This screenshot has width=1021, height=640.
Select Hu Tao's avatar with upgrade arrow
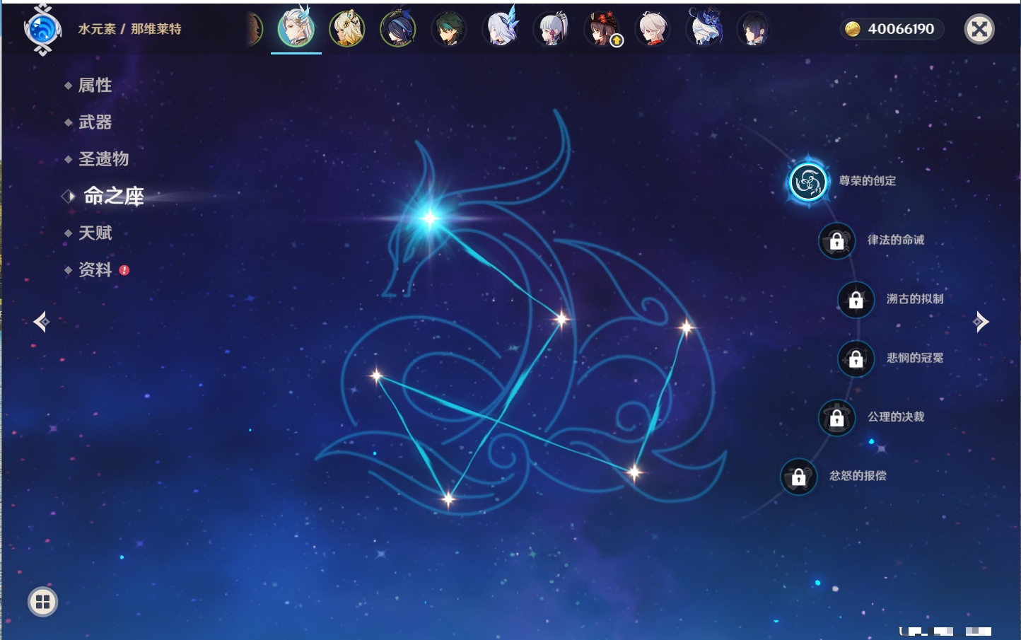coord(602,30)
